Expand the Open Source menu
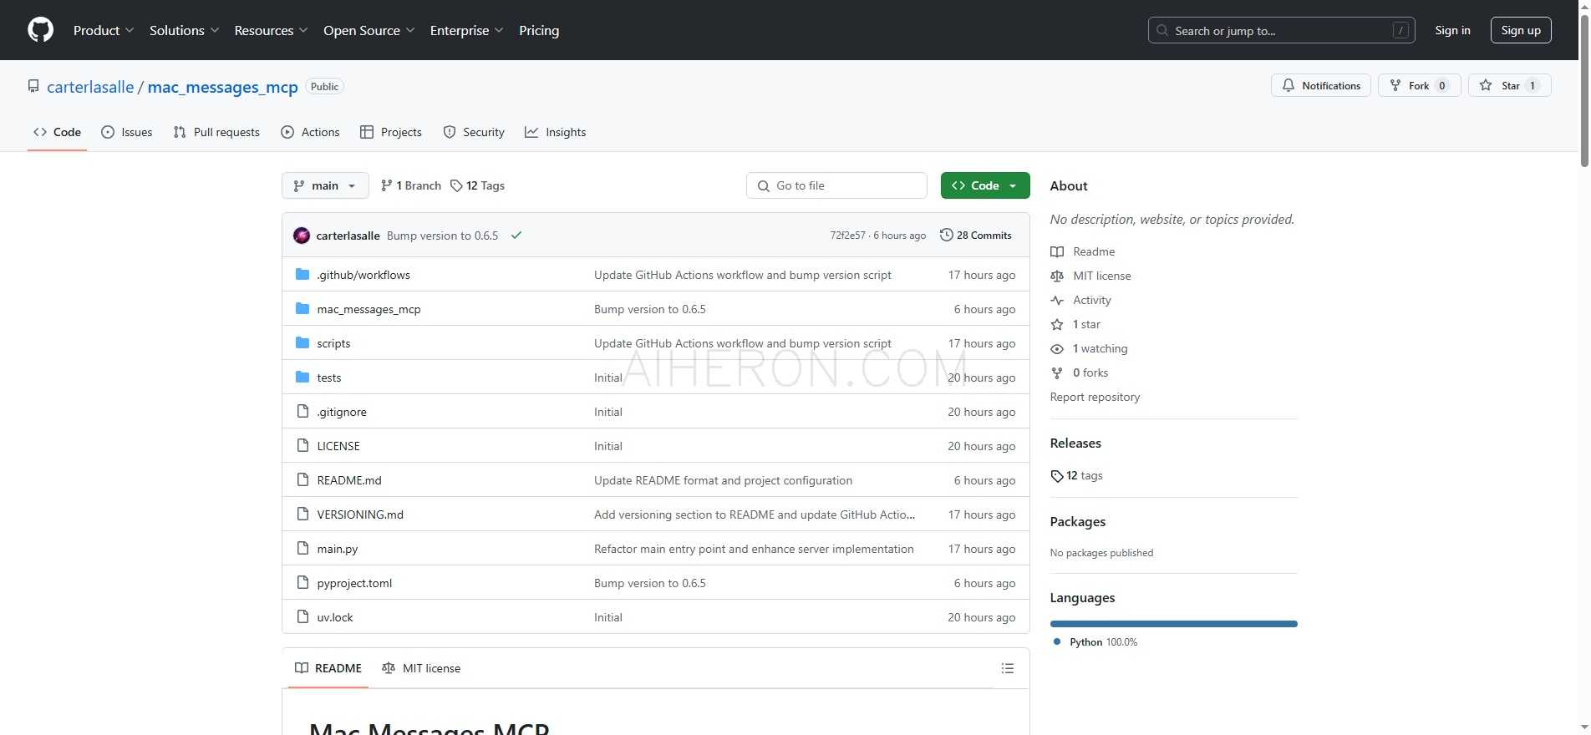The image size is (1591, 735). pos(369,30)
